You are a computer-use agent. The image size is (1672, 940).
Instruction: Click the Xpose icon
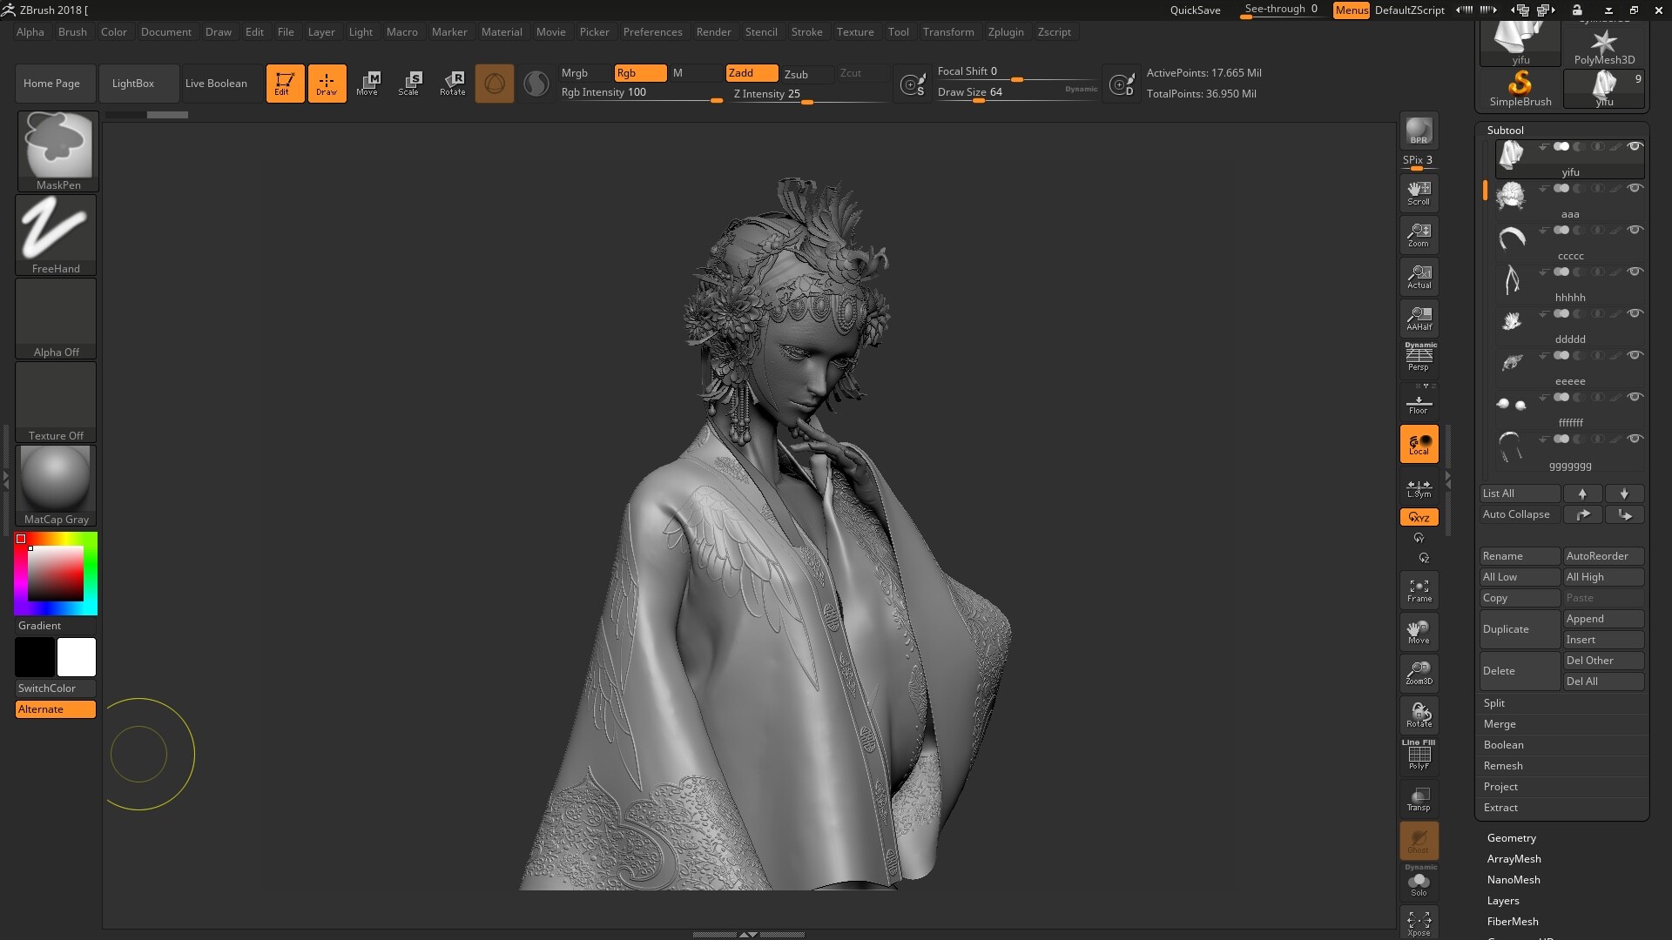click(x=1419, y=923)
